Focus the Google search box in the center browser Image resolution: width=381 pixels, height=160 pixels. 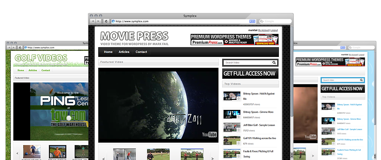275,21
